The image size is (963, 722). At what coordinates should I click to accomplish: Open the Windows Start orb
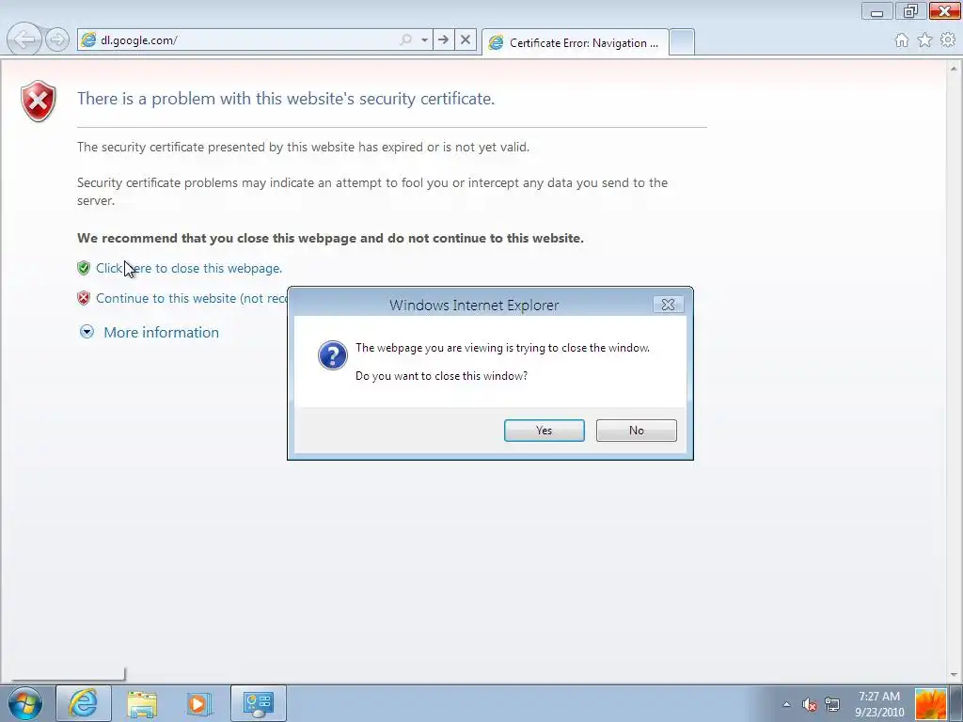[x=24, y=703]
